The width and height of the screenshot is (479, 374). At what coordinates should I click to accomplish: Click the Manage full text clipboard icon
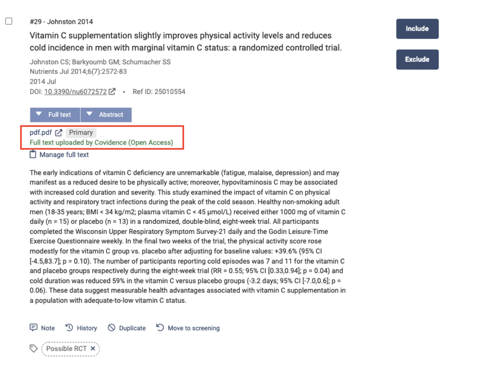(x=33, y=155)
